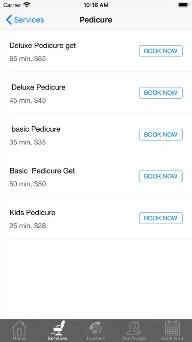Select the Deluxe Pedicure get row title
Image resolution: width=192 pixels, height=342 pixels.
[43, 46]
